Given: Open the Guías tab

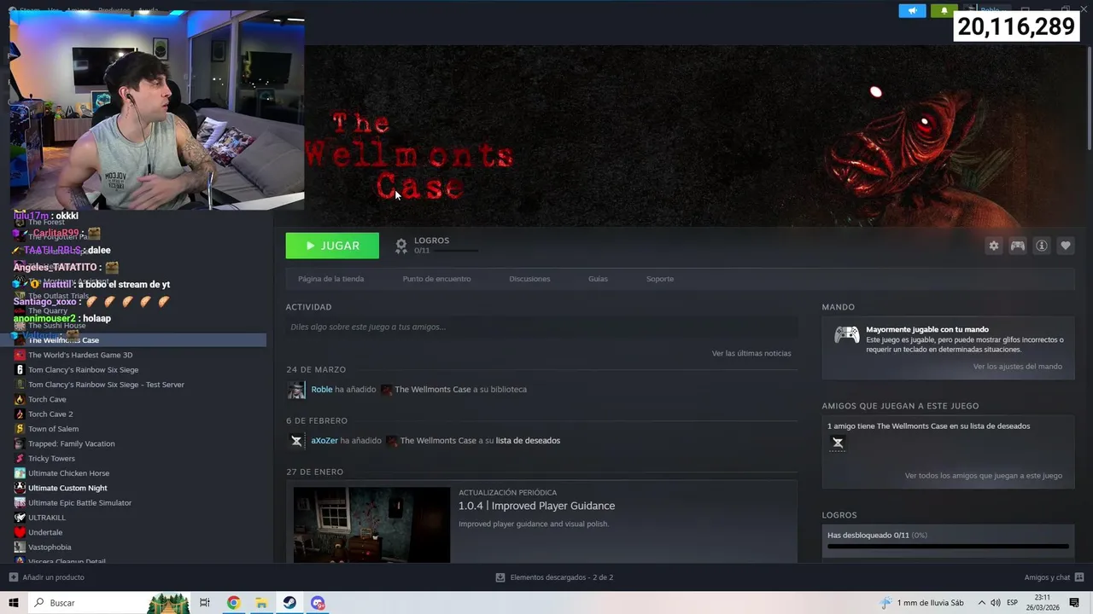Looking at the screenshot, I should click(x=598, y=279).
